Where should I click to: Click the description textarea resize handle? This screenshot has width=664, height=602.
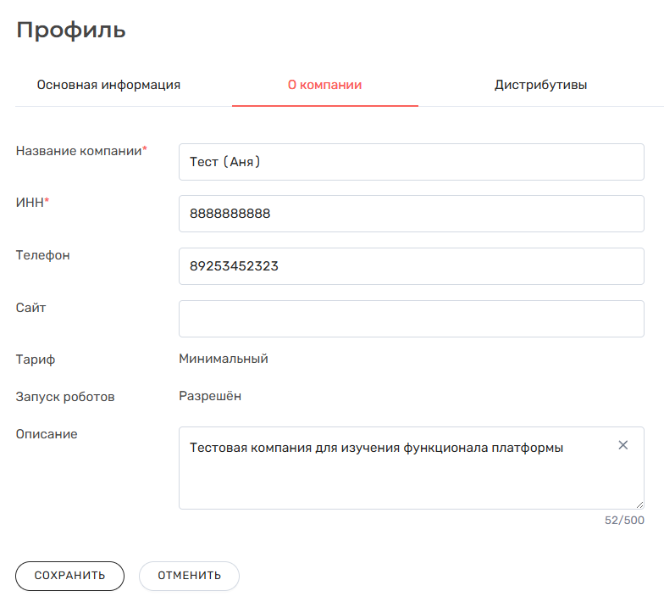(639, 504)
